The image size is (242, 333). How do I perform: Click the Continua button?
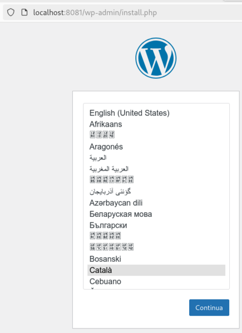coord(209,307)
